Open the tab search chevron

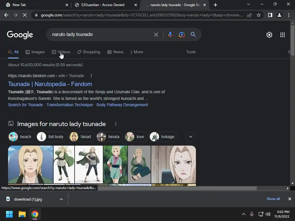[x=249, y=4]
